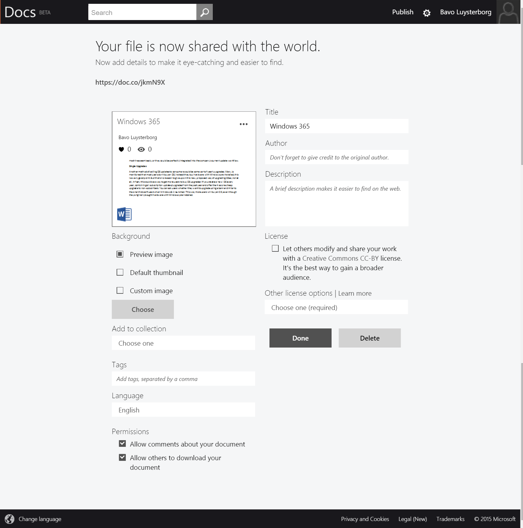Click the eye views icon
The image size is (523, 528).
pyautogui.click(x=141, y=149)
